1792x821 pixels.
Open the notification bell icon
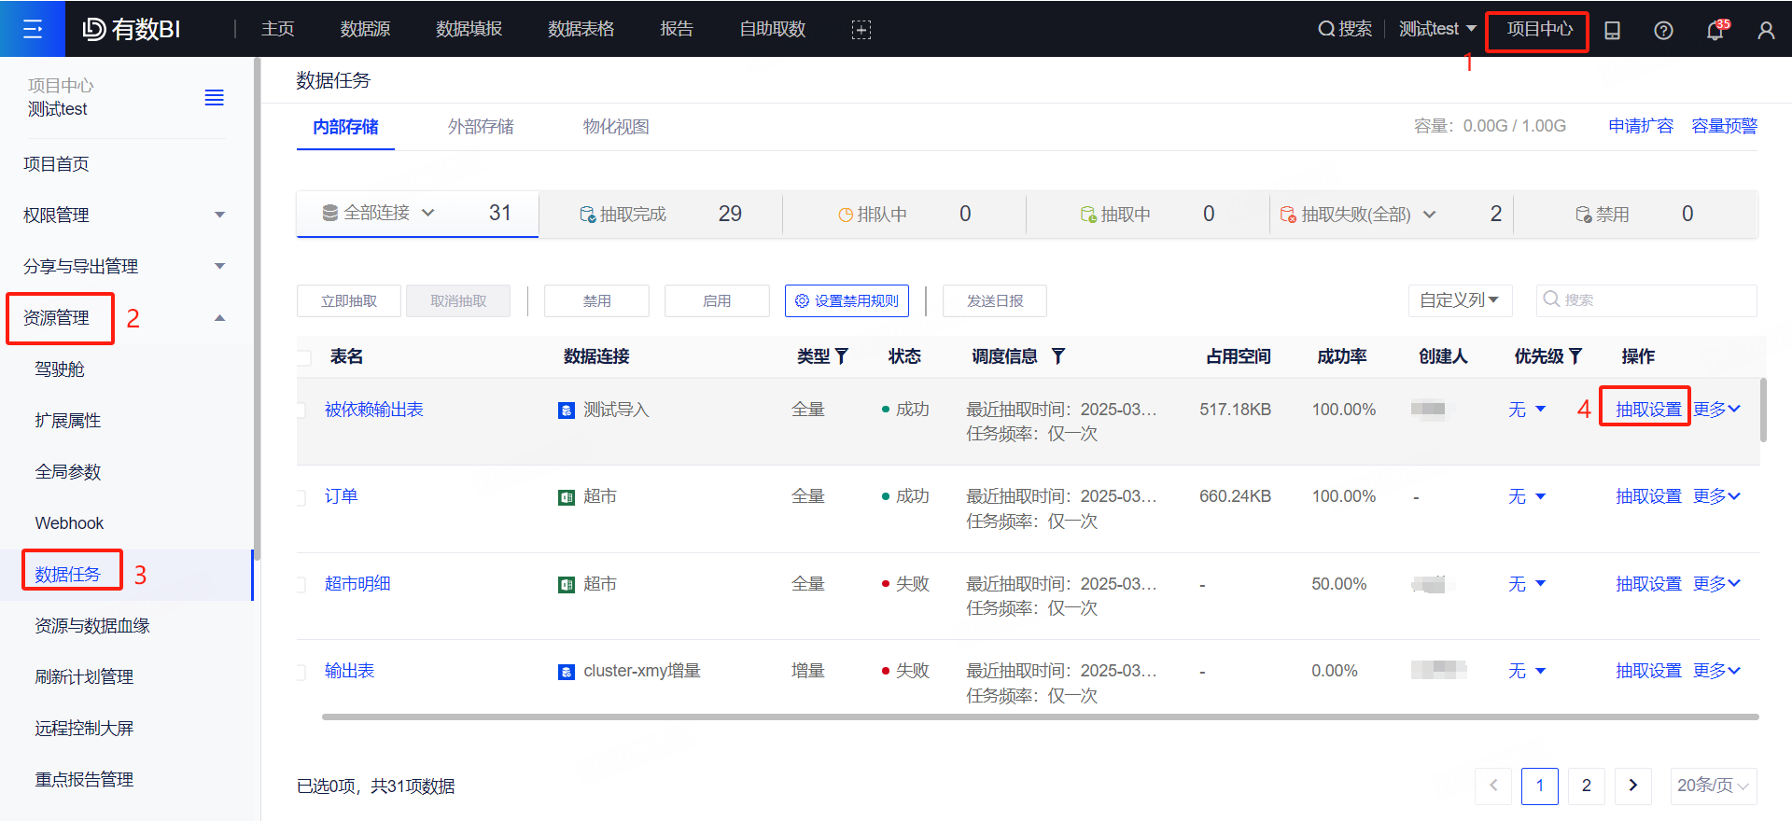click(x=1715, y=30)
